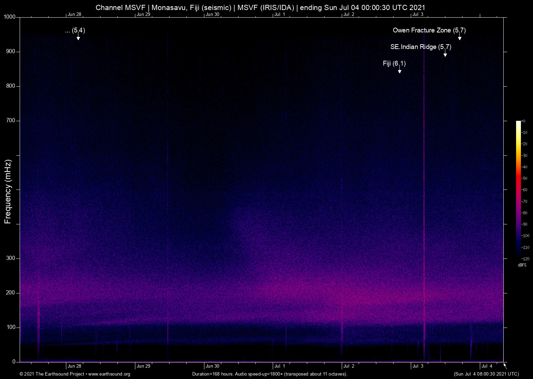
Task: Click the 300 frequency axis label
Action: [x=11, y=258]
